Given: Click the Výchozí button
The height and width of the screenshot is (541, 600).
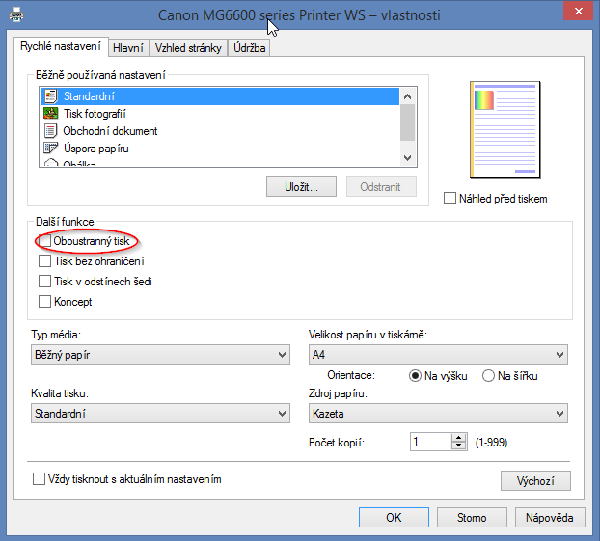Looking at the screenshot, I should (x=535, y=480).
